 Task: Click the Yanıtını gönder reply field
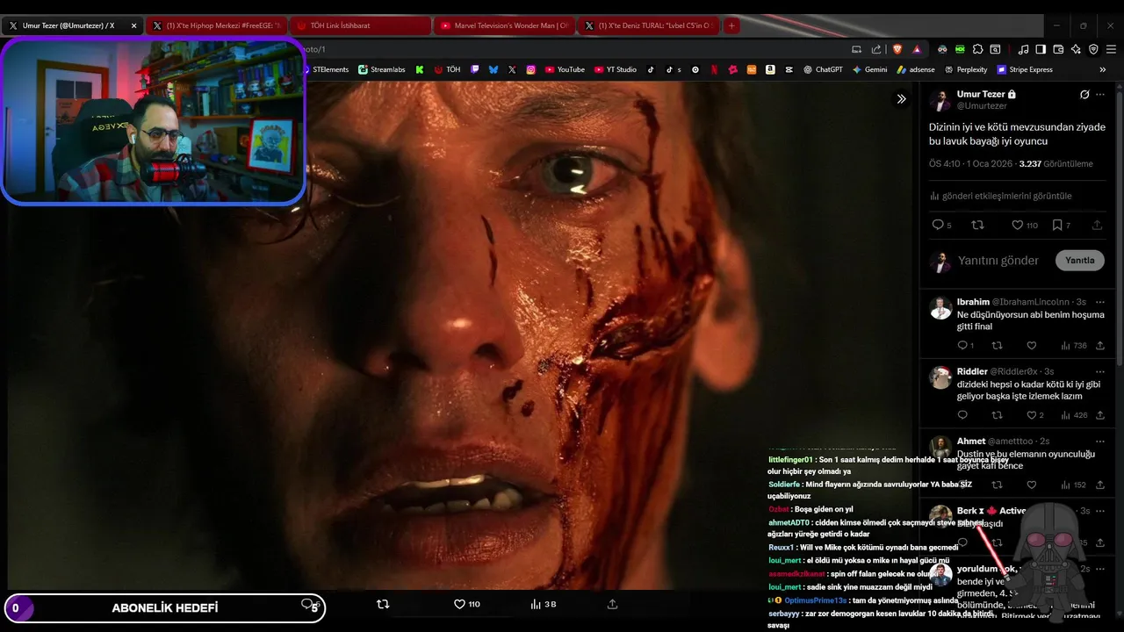998,260
